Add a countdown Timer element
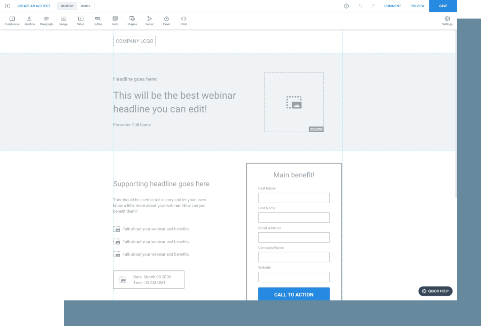Screen dimensions: 481x326 (166, 21)
